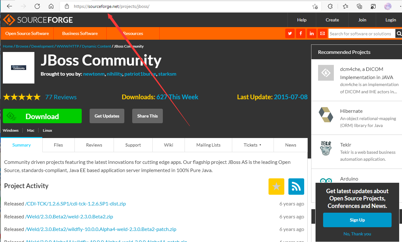Open the Hibernate recommended project title
The height and width of the screenshot is (242, 402).
tap(351, 111)
